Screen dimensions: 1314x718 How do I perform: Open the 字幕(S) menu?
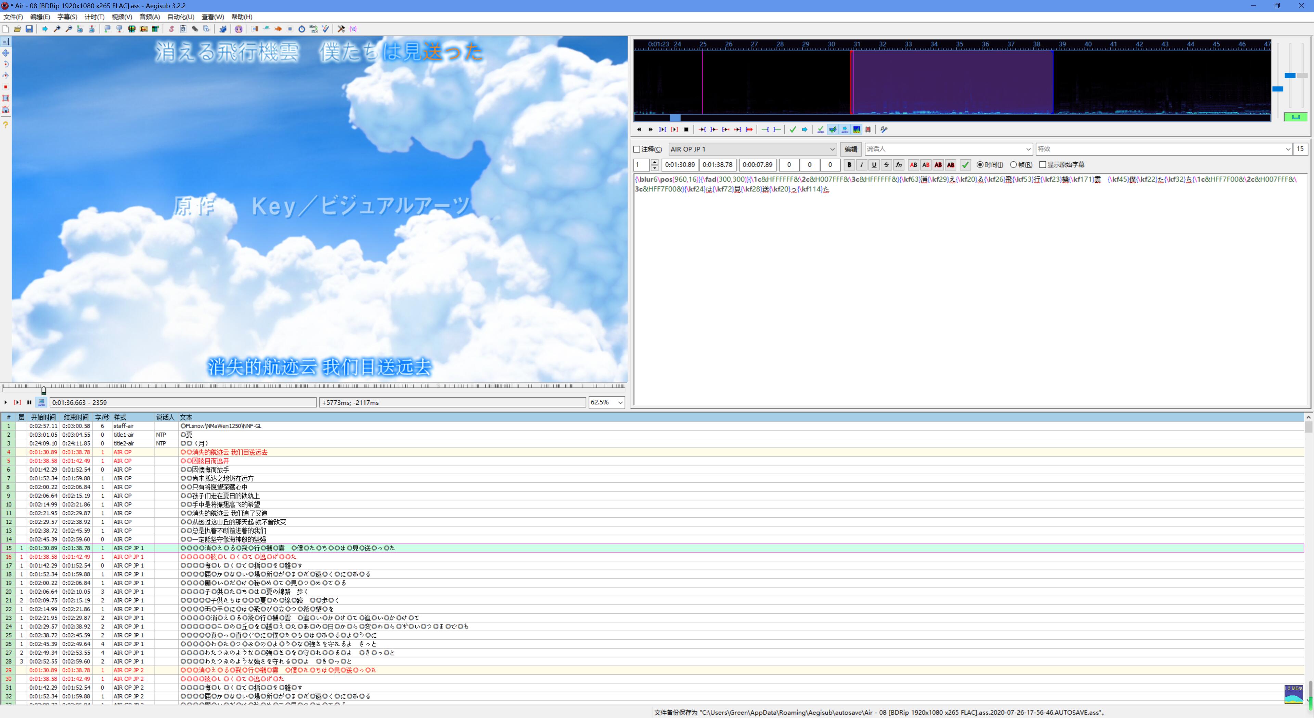(x=67, y=17)
